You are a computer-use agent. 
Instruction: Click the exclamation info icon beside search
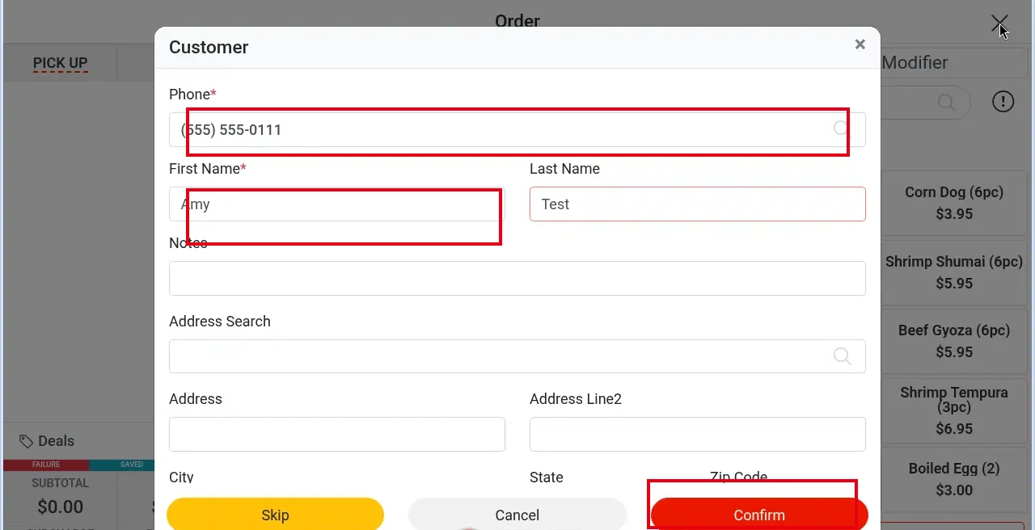[1003, 101]
